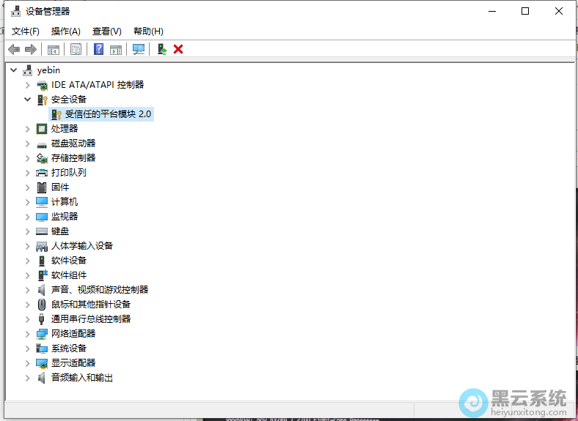
Task: Click the forward arrow toolbar button
Action: point(31,49)
